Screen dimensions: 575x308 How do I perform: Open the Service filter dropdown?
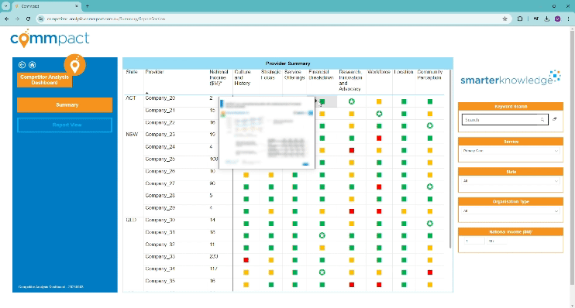coord(510,151)
